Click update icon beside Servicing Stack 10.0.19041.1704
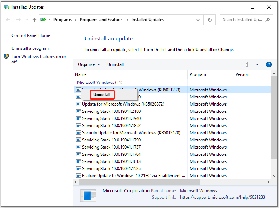Screen dimensions: 279x208 tap(78, 154)
